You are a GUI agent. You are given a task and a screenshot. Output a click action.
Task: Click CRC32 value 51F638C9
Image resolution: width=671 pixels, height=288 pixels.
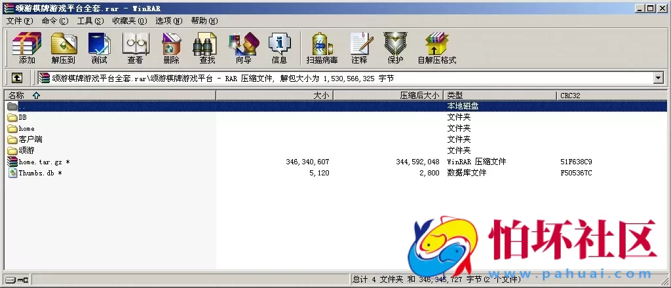click(x=576, y=162)
